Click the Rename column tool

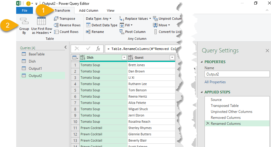(x=95, y=32)
